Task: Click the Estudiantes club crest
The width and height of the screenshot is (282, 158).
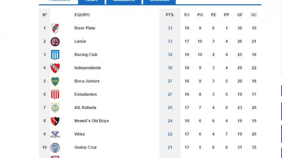Action: [55, 94]
